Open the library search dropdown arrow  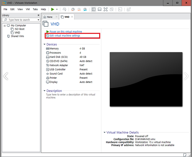(38, 20)
